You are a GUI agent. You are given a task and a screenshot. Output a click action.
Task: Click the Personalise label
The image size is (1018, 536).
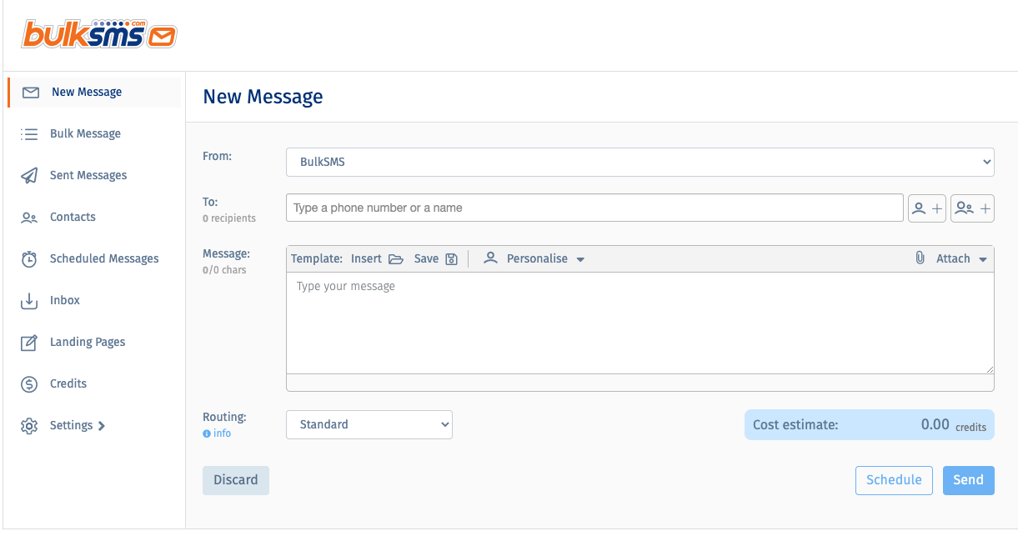click(537, 259)
